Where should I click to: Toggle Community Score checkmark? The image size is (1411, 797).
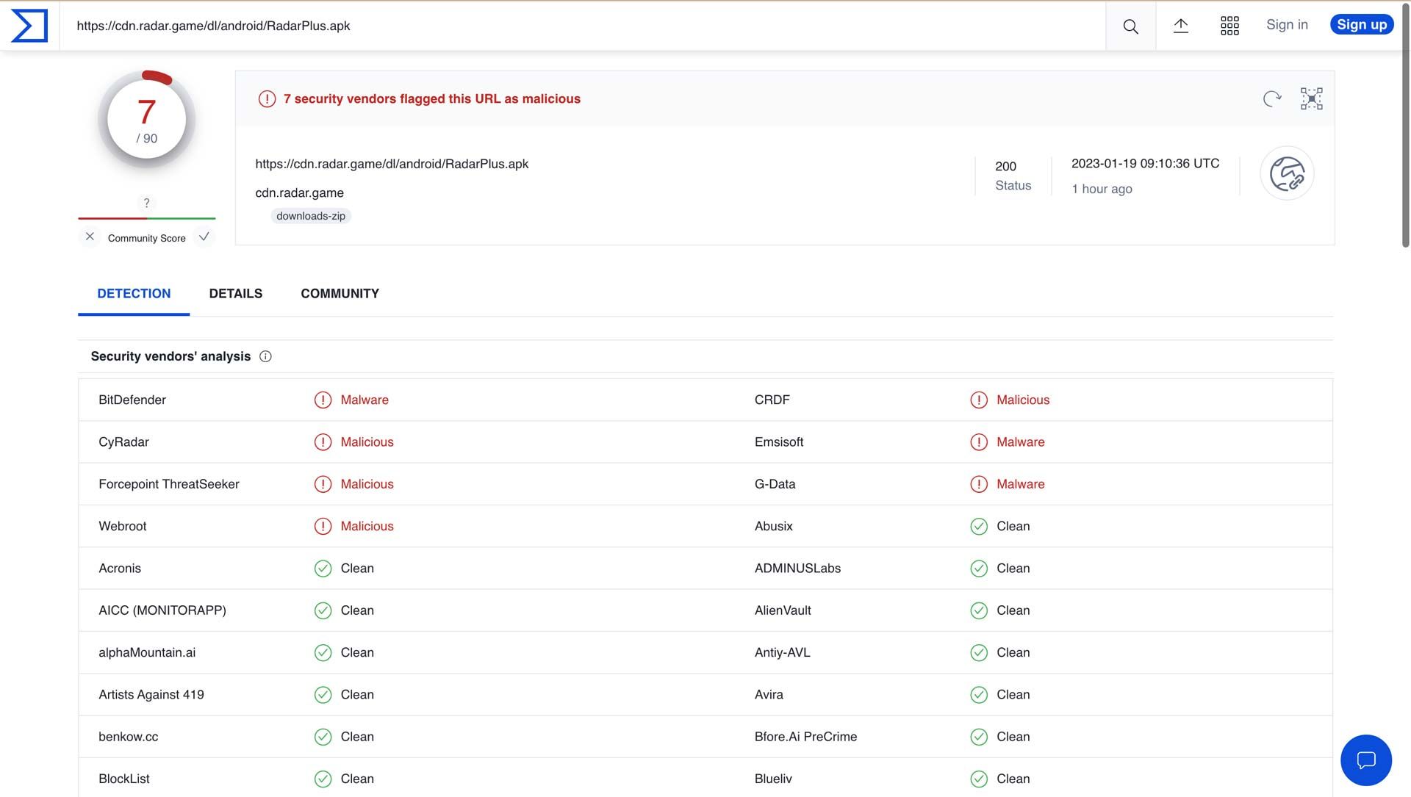pyautogui.click(x=204, y=237)
